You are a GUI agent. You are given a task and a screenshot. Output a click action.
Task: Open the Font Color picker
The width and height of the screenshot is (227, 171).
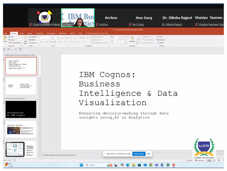(65, 42)
